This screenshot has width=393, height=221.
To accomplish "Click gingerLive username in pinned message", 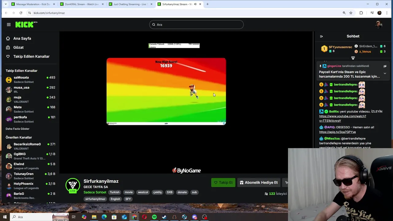I will pyautogui.click(x=334, y=66).
